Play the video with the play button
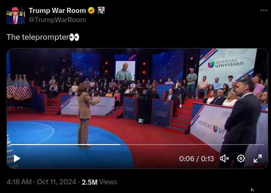Viewport: 271px width, 193px height. (17, 158)
